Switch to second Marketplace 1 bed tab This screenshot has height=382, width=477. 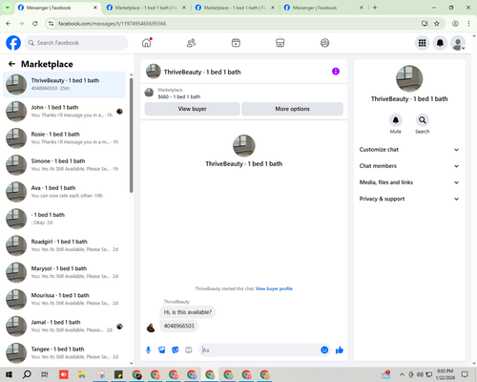(146, 8)
